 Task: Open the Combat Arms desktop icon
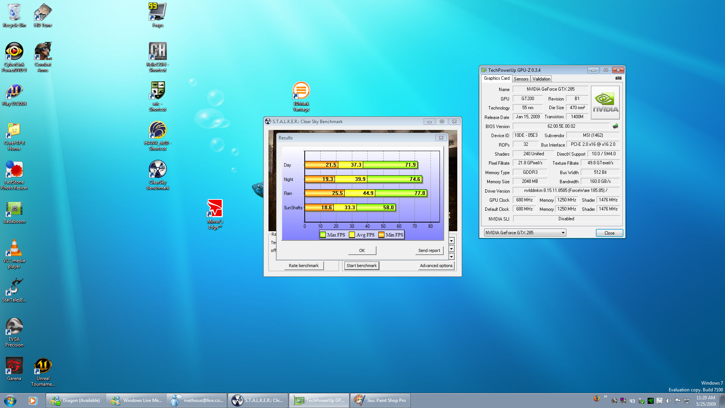tap(43, 57)
